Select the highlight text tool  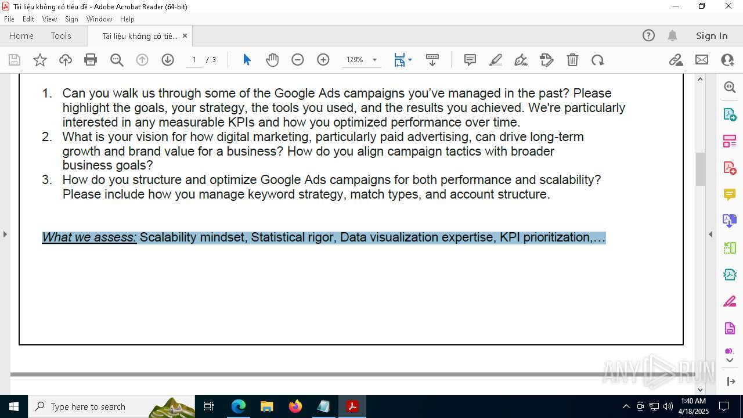pos(496,60)
